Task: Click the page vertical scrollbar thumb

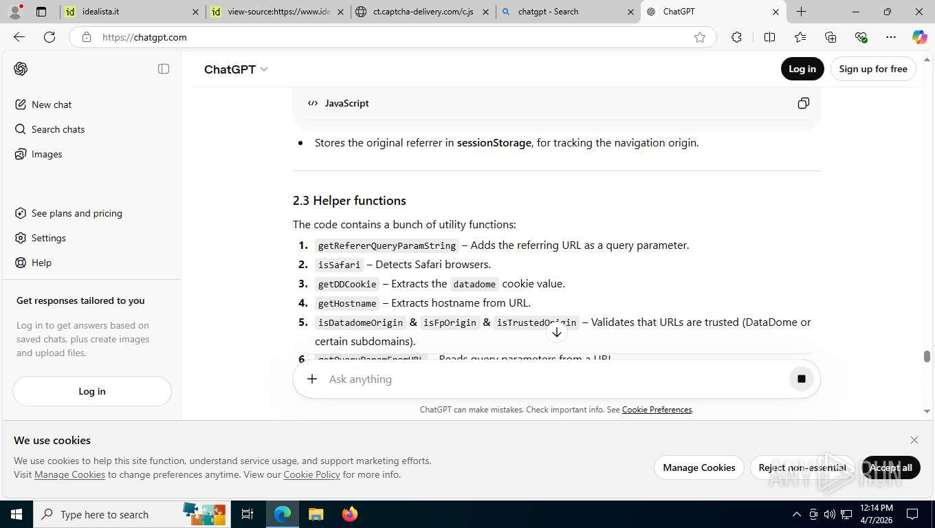Action: click(927, 356)
